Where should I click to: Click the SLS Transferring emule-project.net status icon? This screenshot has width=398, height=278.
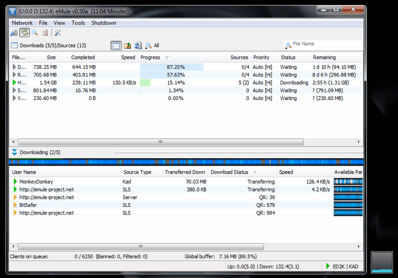click(x=15, y=189)
